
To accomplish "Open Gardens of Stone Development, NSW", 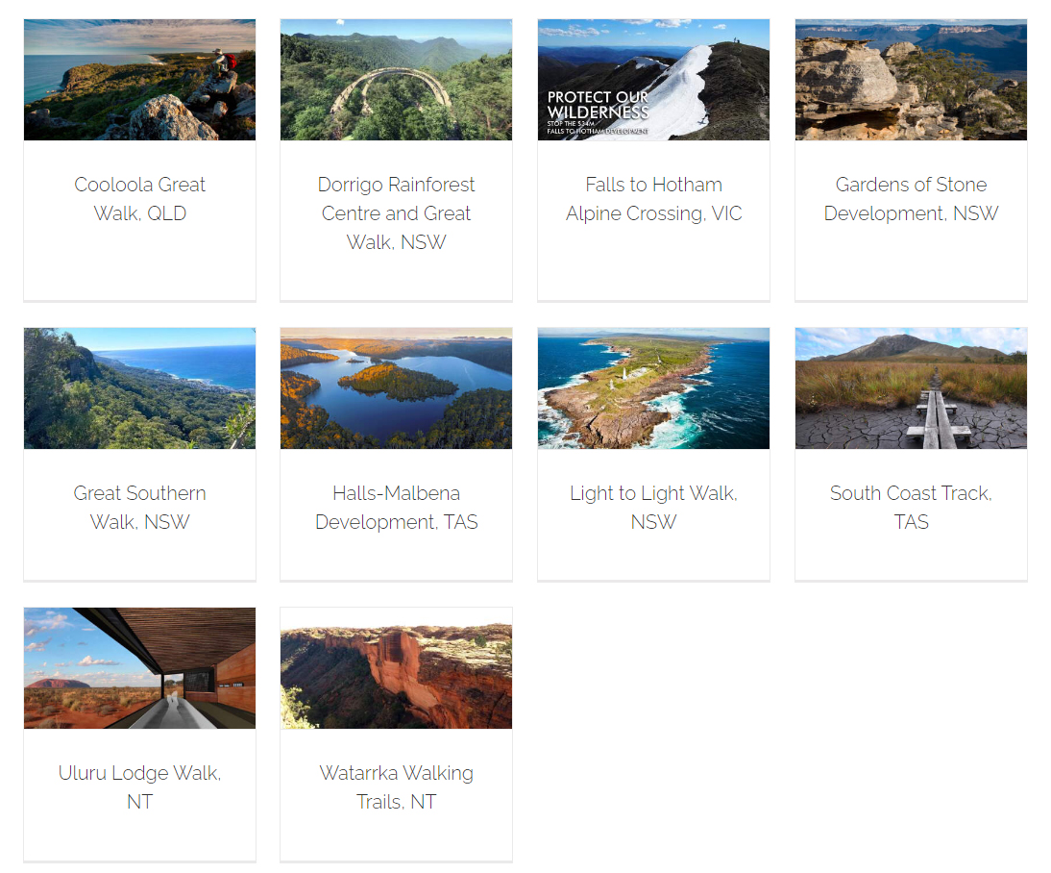I will coord(911,198).
